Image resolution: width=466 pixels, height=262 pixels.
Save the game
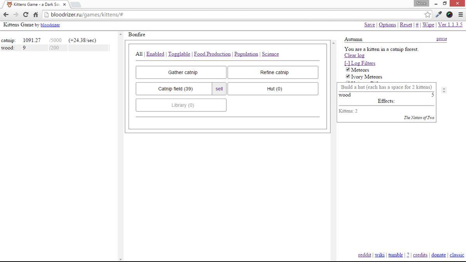click(x=370, y=24)
